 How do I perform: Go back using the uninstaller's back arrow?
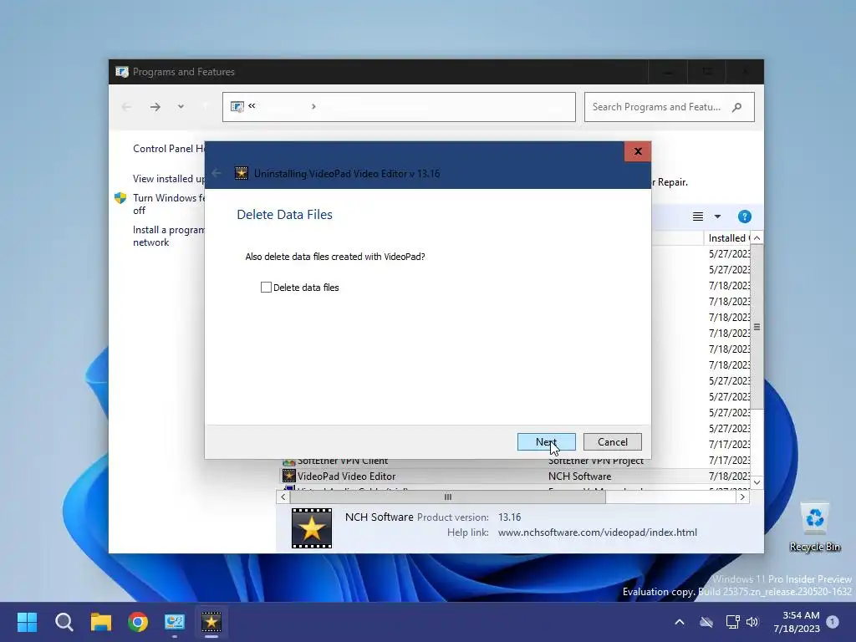(217, 173)
